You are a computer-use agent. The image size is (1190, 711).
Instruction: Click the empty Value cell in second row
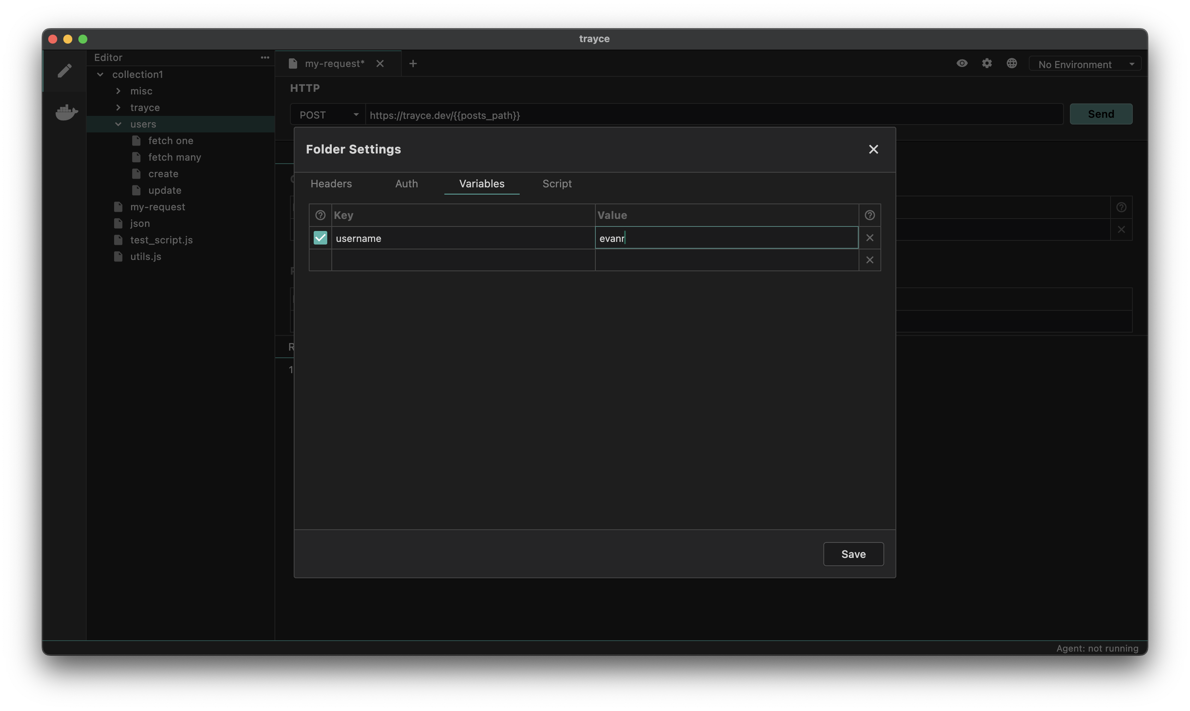(x=727, y=260)
